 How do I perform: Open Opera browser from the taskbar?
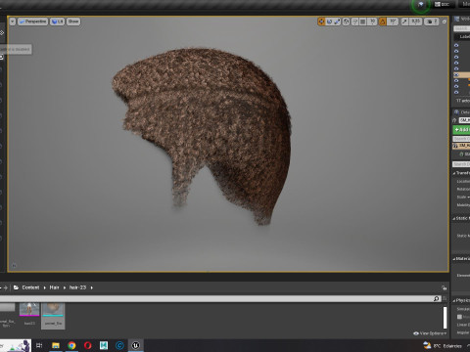[x=87, y=345]
